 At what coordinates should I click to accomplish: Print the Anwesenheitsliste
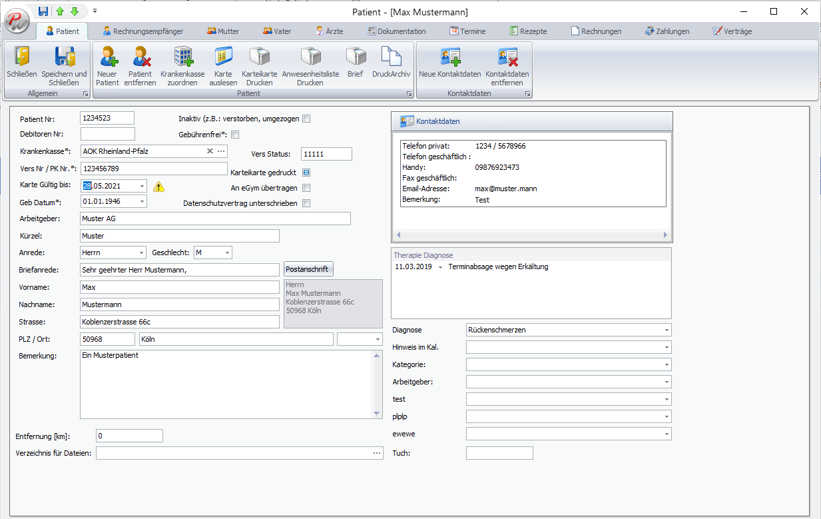(309, 65)
